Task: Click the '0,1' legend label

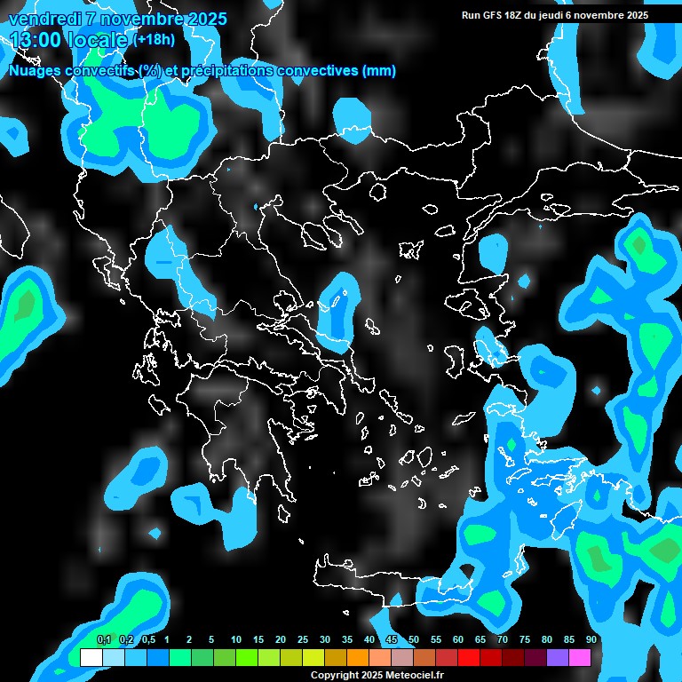Action: click(x=104, y=639)
